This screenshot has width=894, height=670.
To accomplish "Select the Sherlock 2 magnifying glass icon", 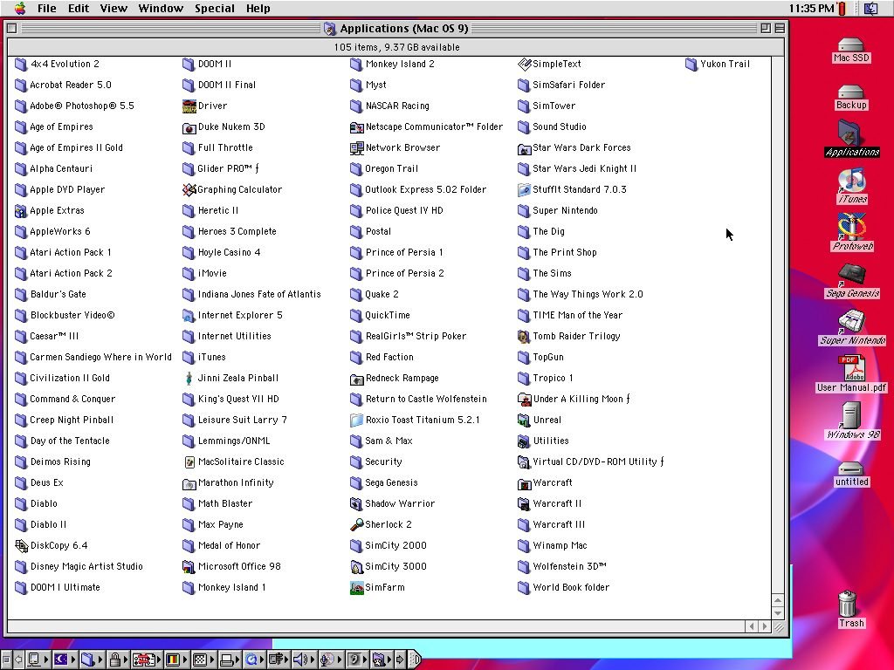I will 357,524.
